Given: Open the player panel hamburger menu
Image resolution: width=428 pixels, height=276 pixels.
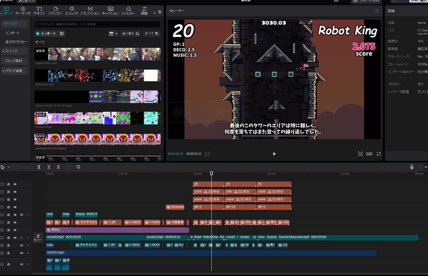Looking at the screenshot, I should point(376,11).
